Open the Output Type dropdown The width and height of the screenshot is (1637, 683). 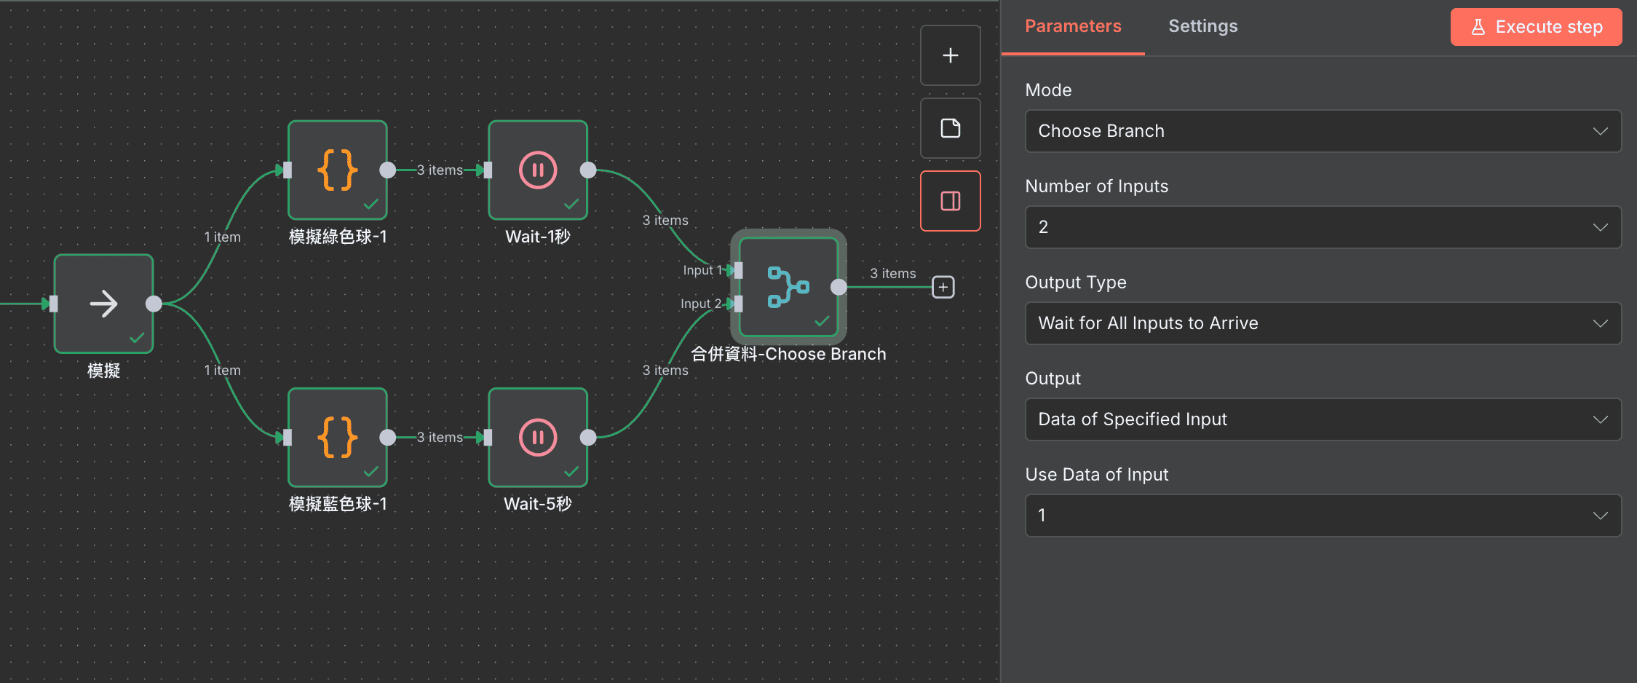[1323, 323]
